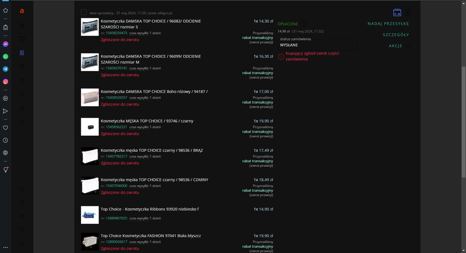
Task: Open offer number 15457782217 link
Action: coord(117,156)
